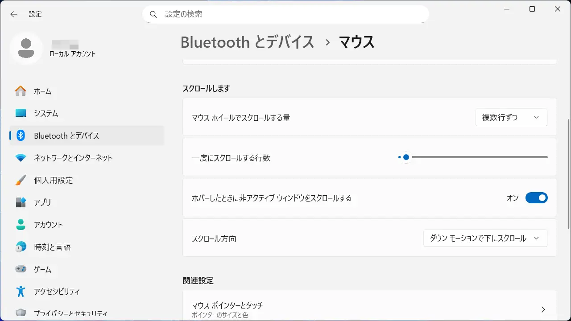Click the Accessibility (アクセシビリティ) figure icon
This screenshot has width=571, height=321.
click(x=21, y=292)
